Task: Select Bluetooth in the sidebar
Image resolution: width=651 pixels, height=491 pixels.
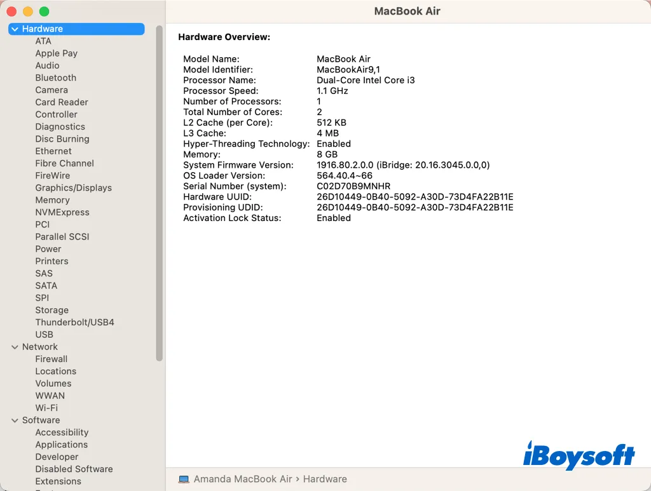Action: pos(55,77)
